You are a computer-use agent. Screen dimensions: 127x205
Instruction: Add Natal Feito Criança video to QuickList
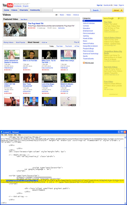coord(62,58)
